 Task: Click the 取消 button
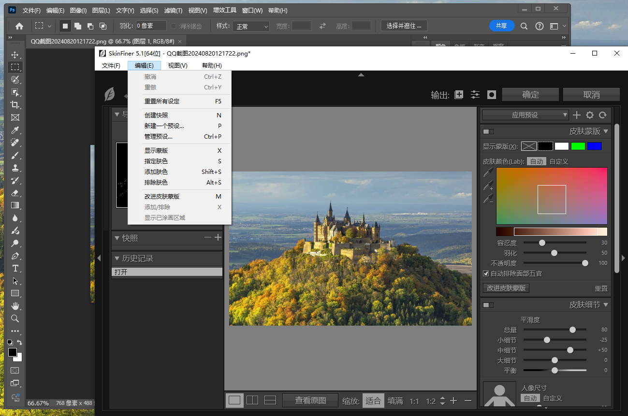tap(591, 95)
